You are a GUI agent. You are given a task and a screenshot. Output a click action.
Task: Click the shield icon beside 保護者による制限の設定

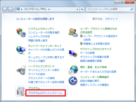click(81, 44)
